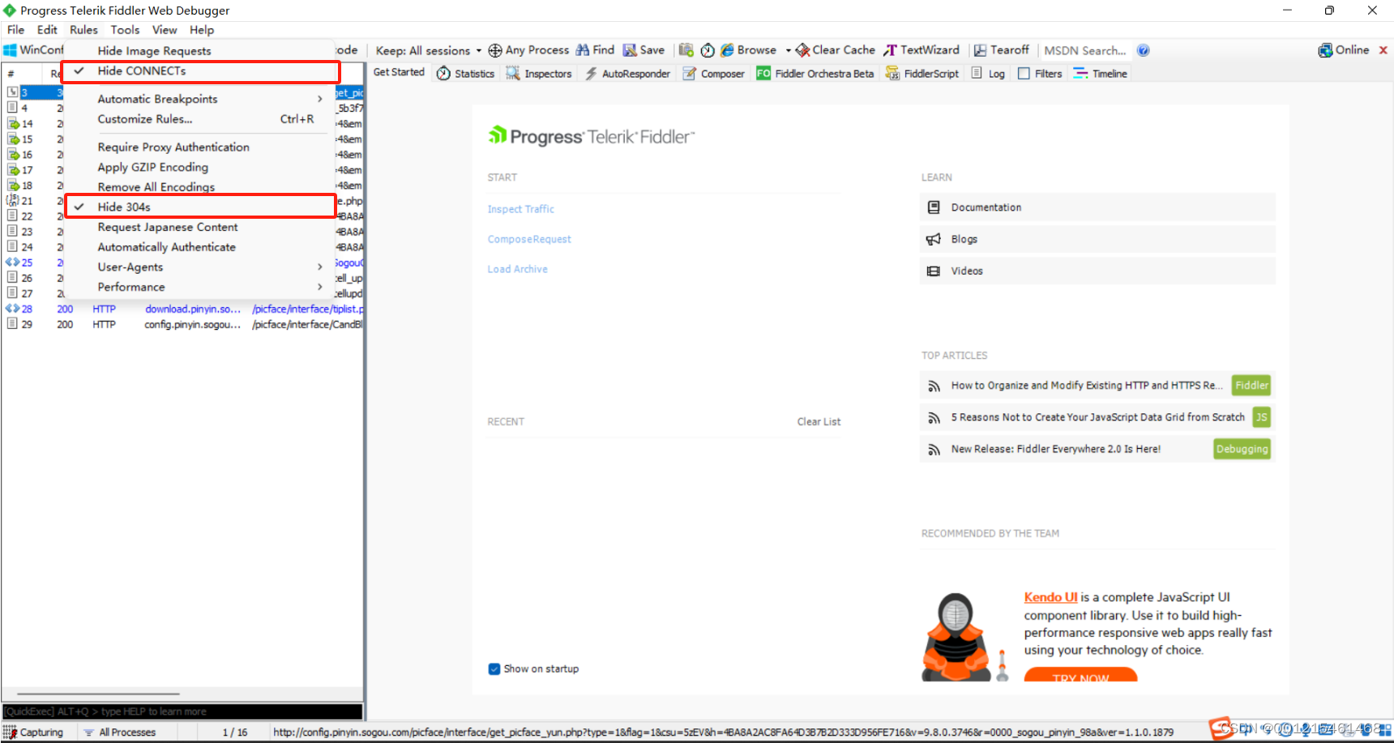The height and width of the screenshot is (743, 1394).
Task: Open the Statistics tab
Action: tap(466, 74)
